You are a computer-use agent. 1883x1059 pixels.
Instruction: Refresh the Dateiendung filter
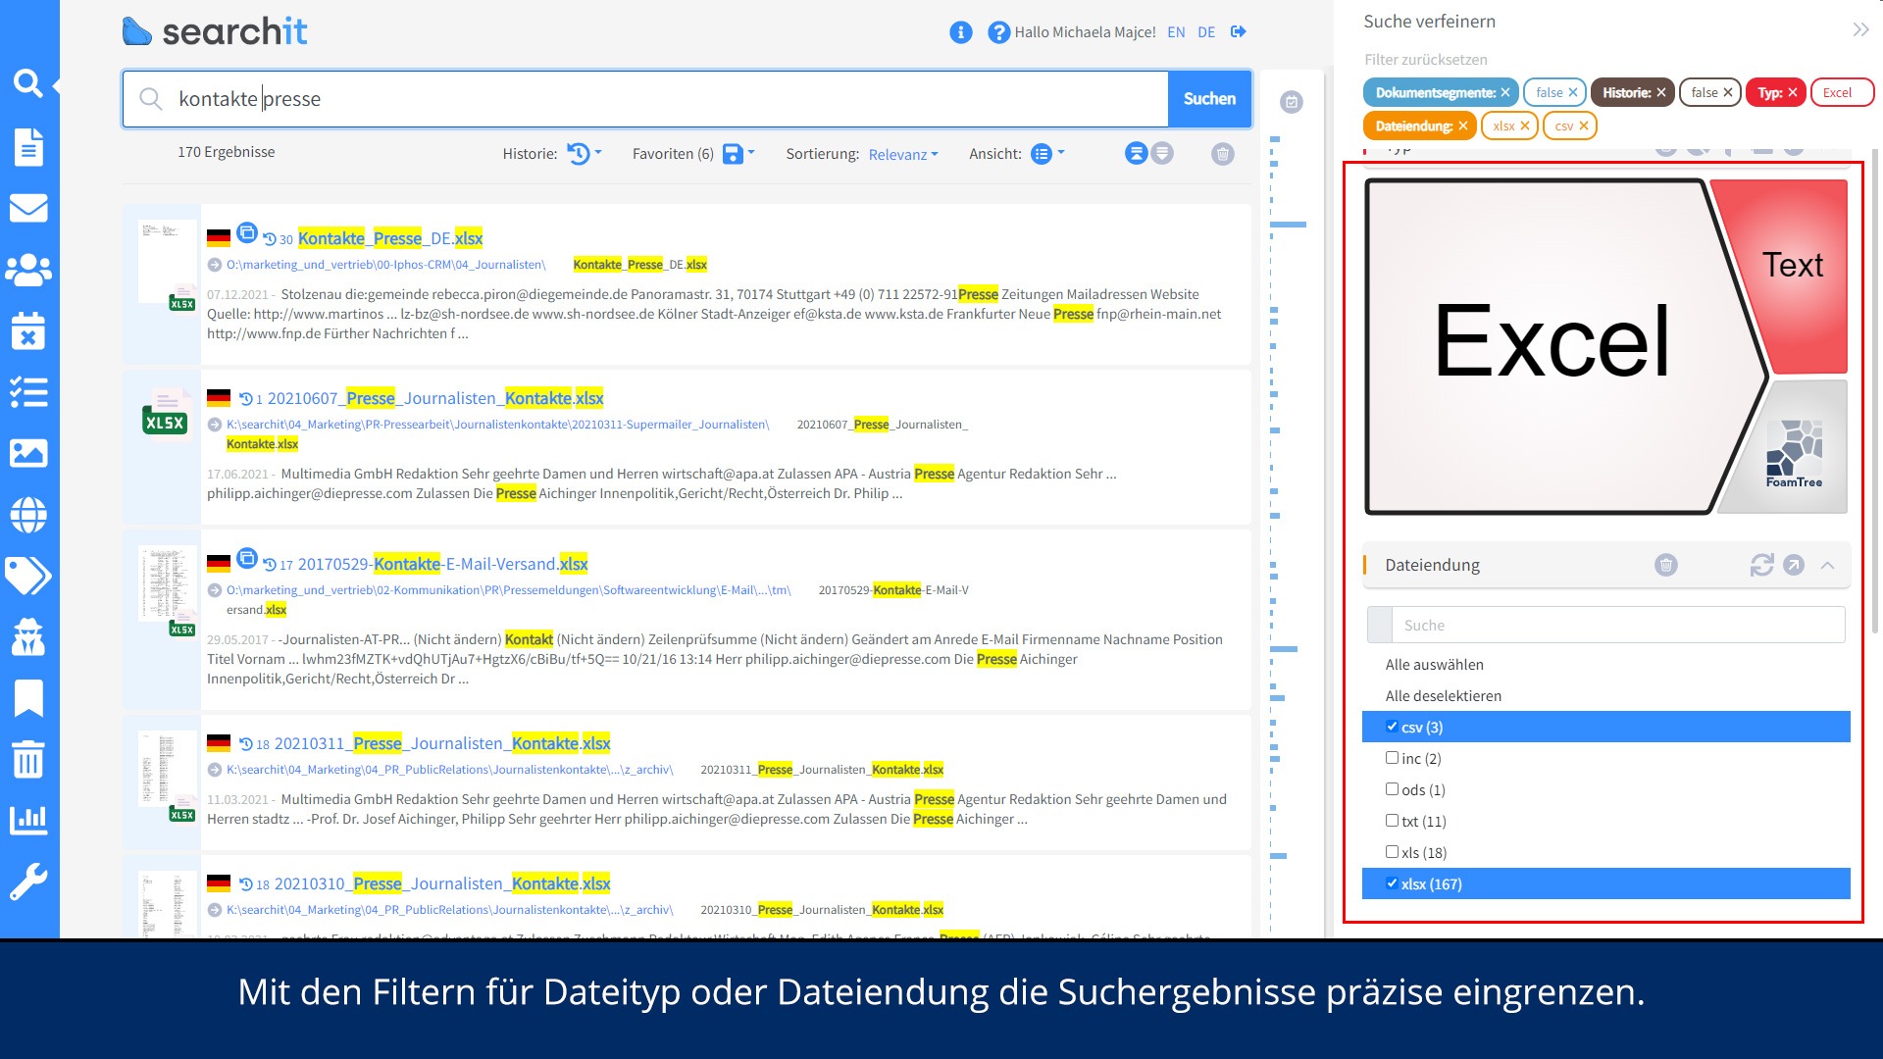click(1762, 565)
